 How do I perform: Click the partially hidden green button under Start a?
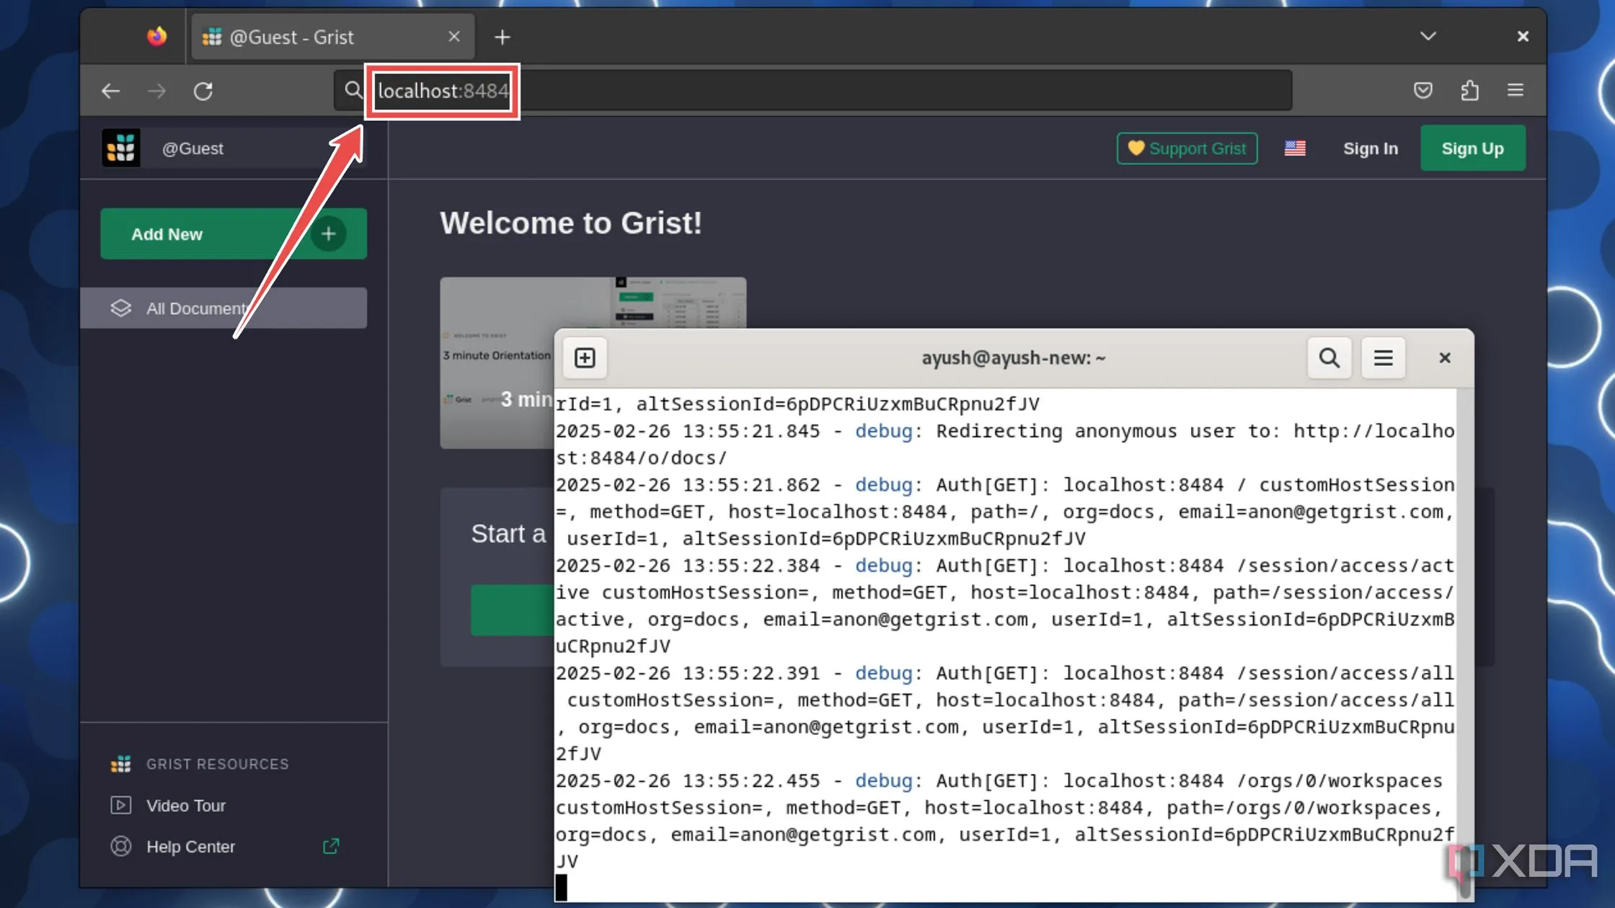[x=513, y=610]
